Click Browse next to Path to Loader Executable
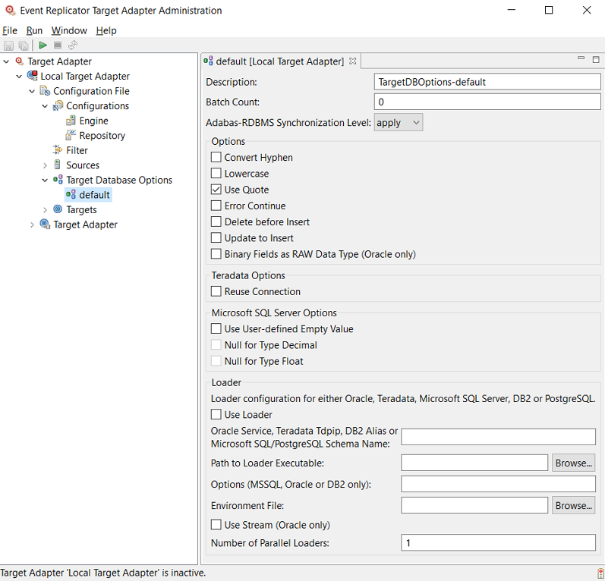This screenshot has width=605, height=581. point(573,463)
